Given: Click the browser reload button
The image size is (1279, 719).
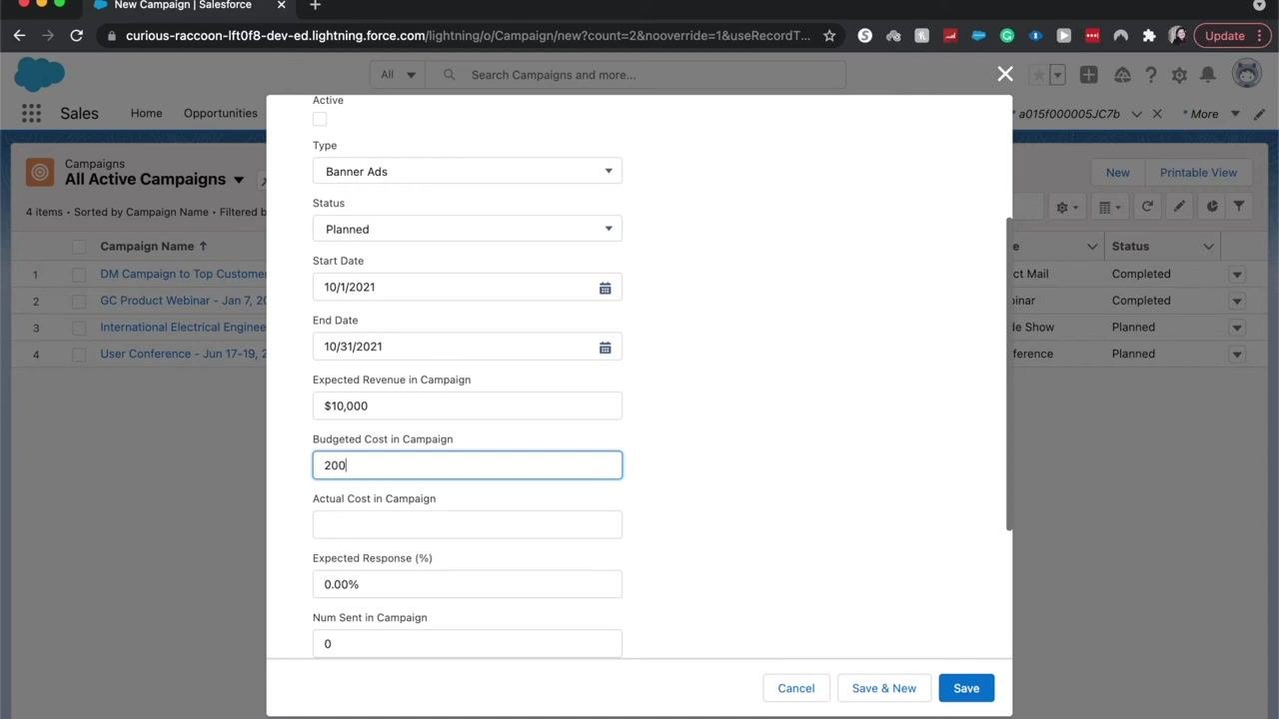Looking at the screenshot, I should click(x=76, y=36).
